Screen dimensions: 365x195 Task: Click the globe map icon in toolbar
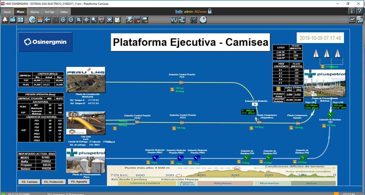[x=32, y=20]
